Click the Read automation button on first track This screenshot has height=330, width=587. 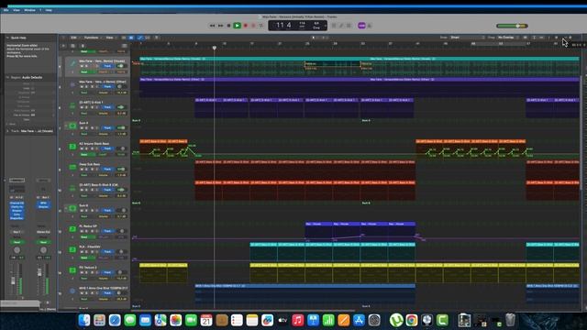point(84,71)
